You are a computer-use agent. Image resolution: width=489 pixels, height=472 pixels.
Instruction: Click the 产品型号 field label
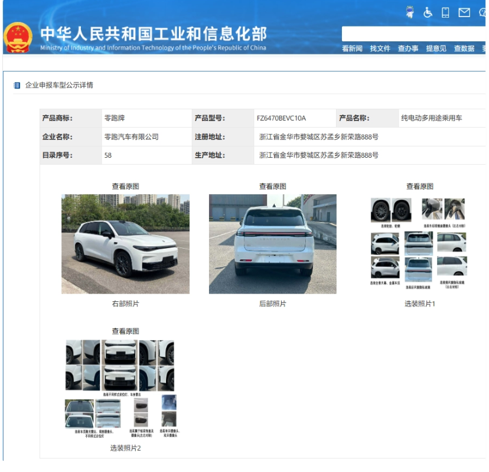(x=210, y=118)
